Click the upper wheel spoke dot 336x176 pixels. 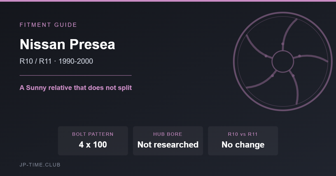[283, 44]
